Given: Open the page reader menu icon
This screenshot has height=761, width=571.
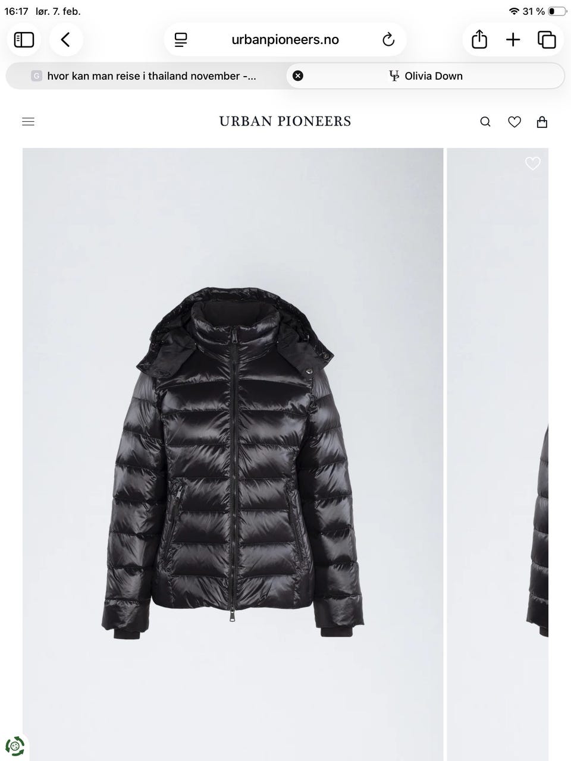Looking at the screenshot, I should tap(181, 40).
